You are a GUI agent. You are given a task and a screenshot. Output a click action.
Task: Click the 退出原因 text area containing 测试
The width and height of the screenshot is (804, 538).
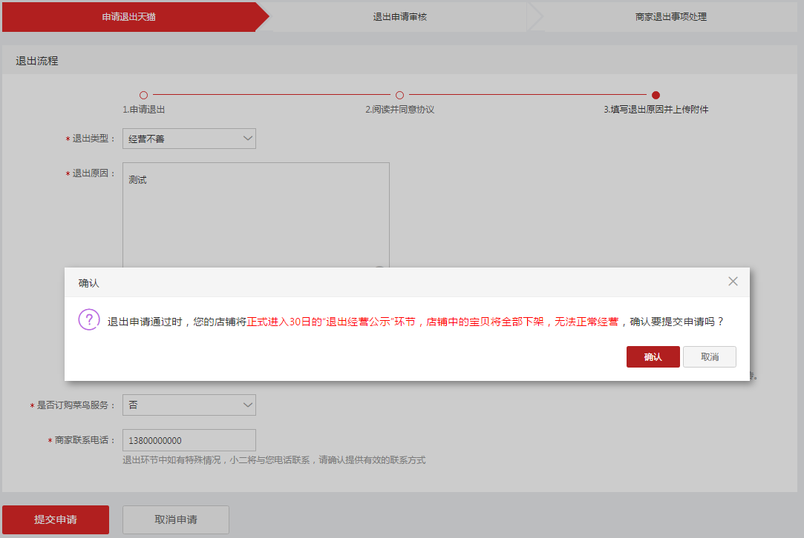click(x=256, y=215)
